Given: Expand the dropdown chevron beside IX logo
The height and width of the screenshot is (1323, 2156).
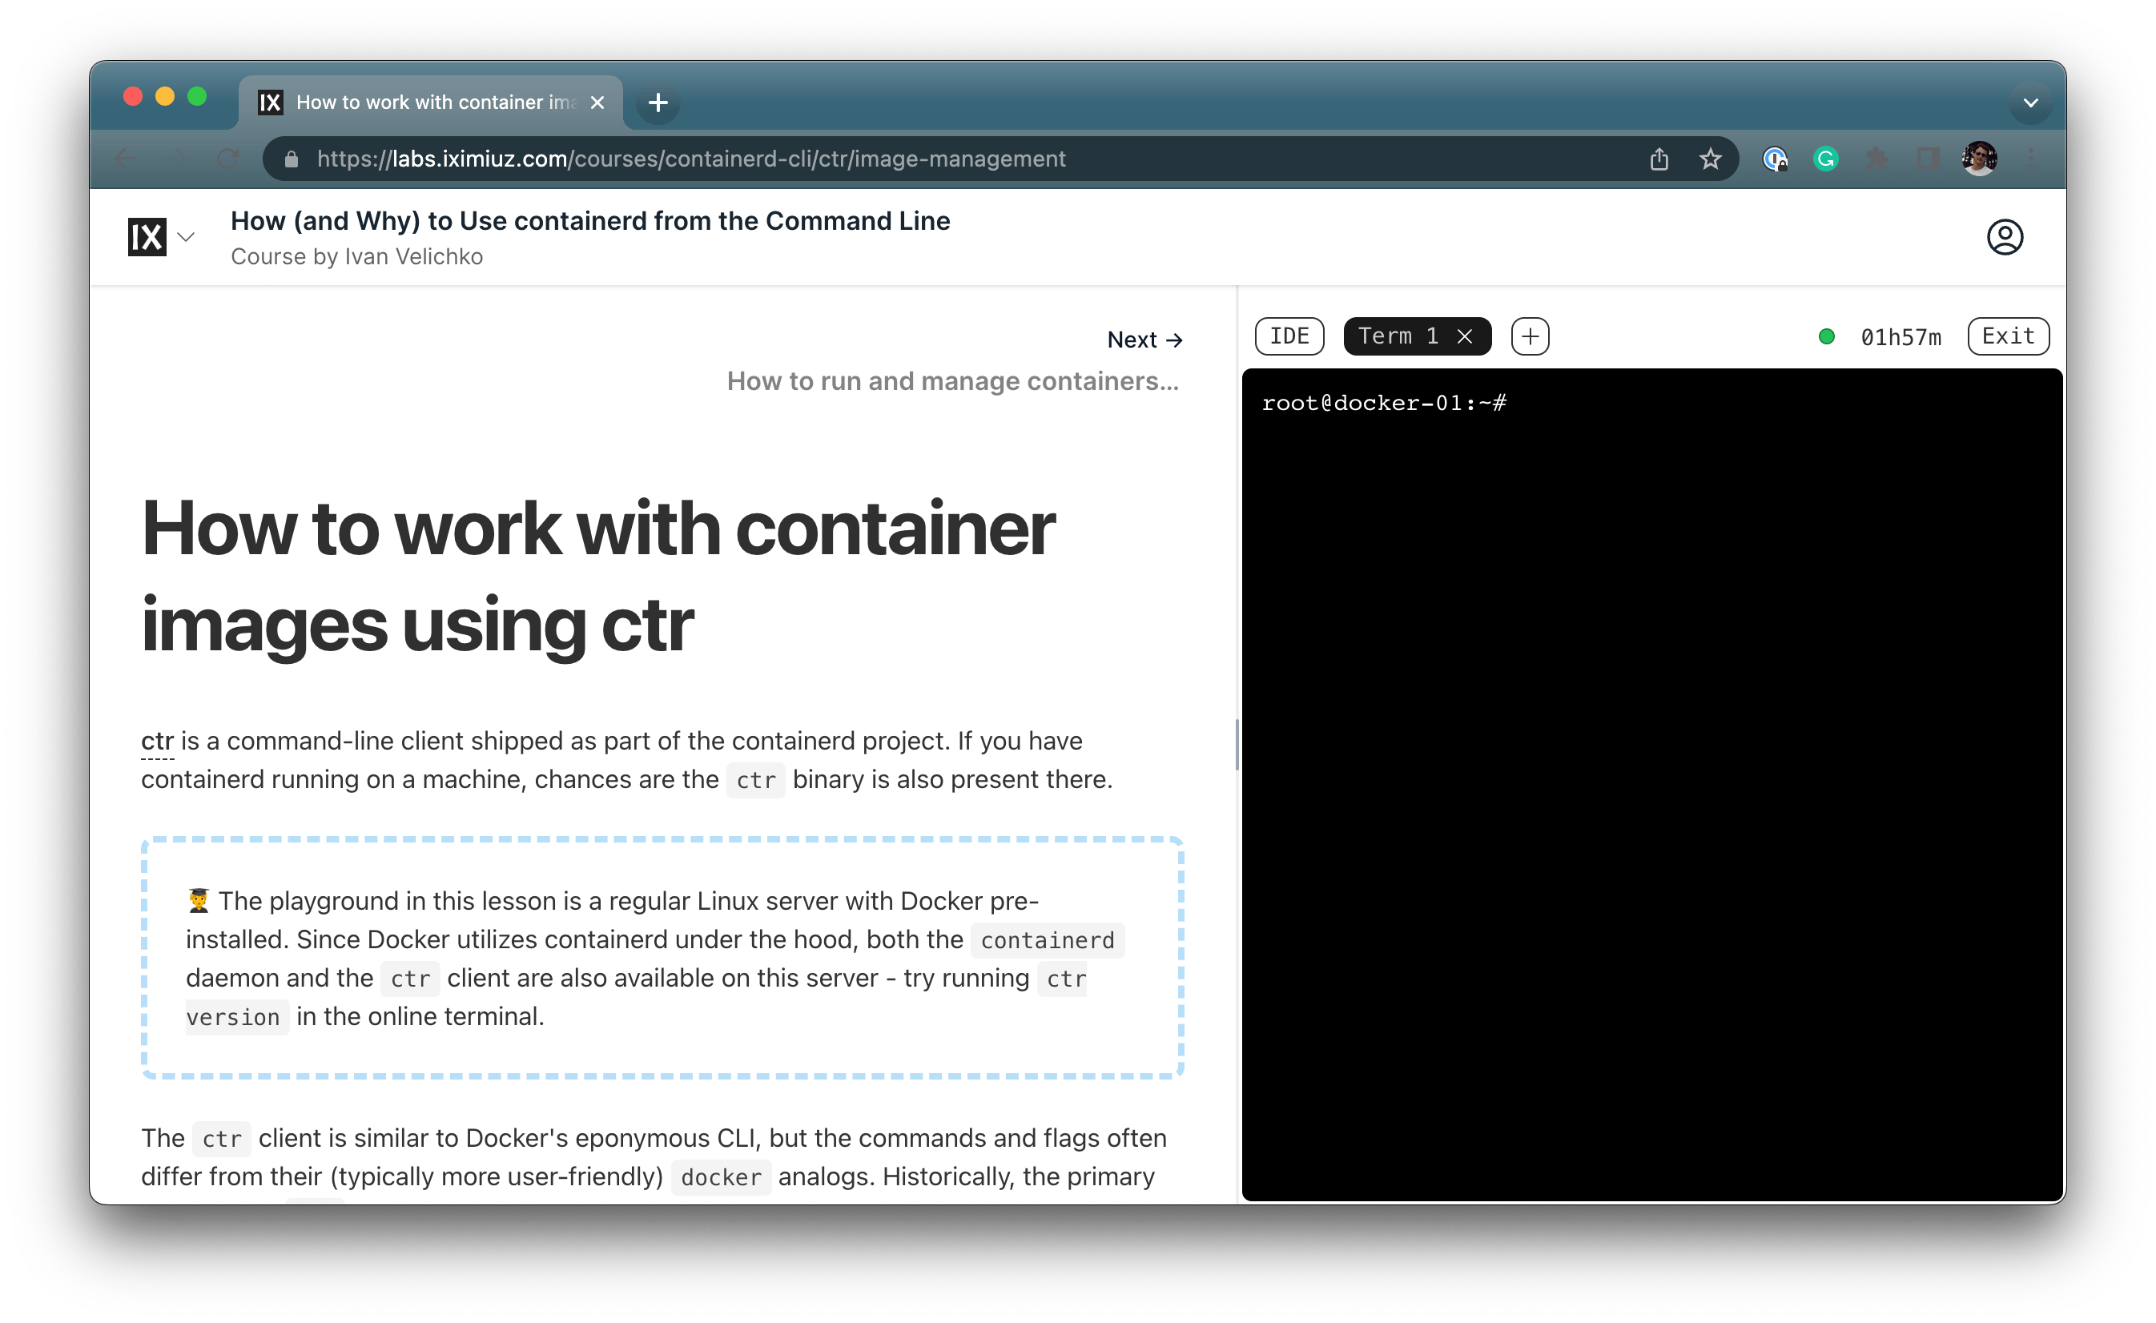Looking at the screenshot, I should (186, 237).
